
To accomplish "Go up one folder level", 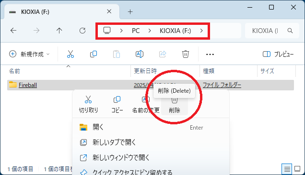I will click(59, 31).
